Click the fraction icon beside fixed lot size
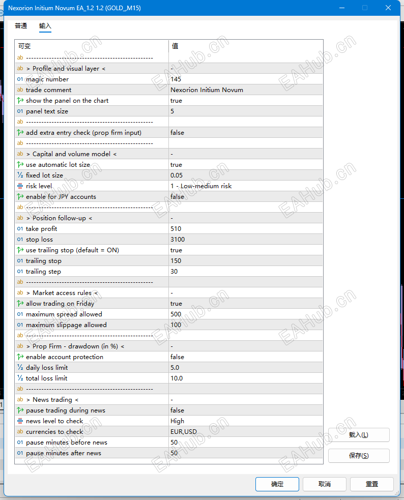The image size is (404, 500). pos(20,175)
